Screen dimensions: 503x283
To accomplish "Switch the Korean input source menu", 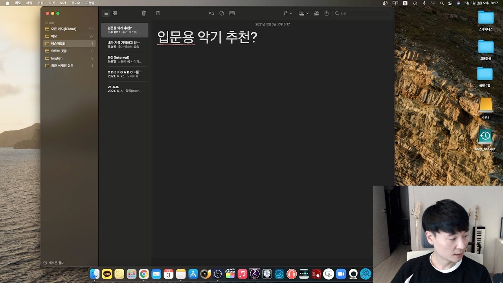I will [x=405, y=3].
